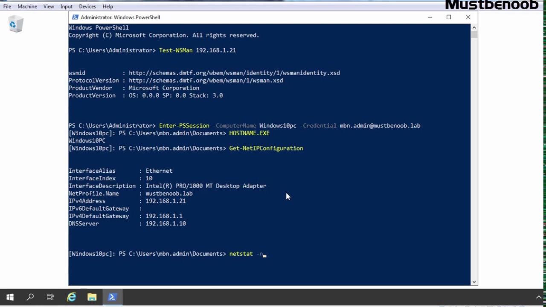Click the Get-NetIPConfiguration command
Viewport: 546px width, 307px height.
266,148
